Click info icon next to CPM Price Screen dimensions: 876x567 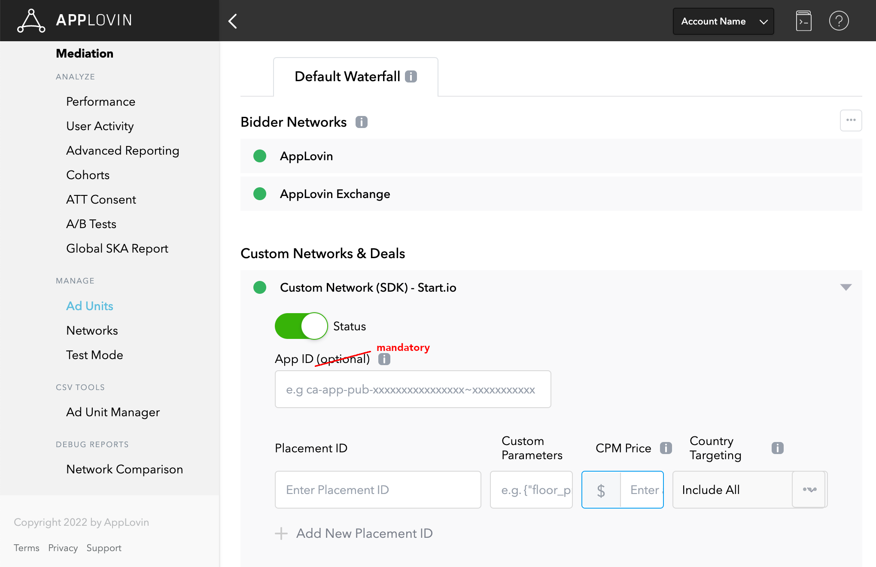pos(666,448)
